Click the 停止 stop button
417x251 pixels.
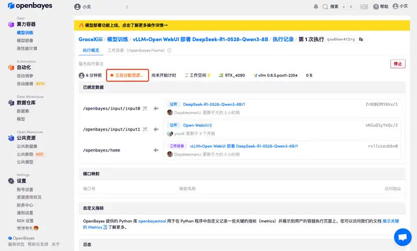coord(398,64)
